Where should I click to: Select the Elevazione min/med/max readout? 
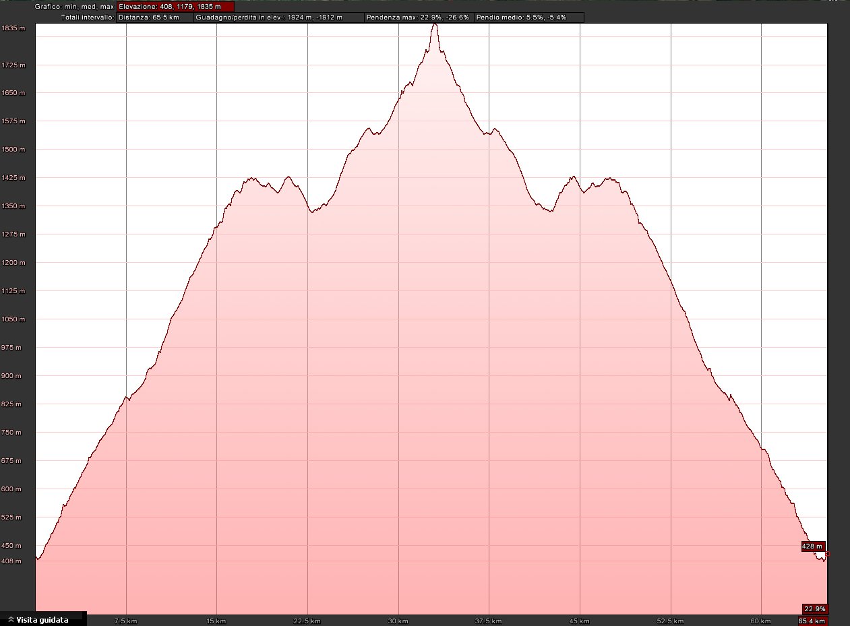175,7
